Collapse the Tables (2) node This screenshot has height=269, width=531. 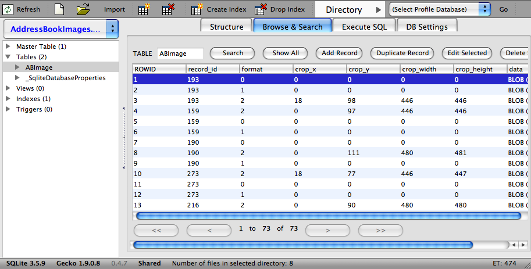click(x=8, y=56)
